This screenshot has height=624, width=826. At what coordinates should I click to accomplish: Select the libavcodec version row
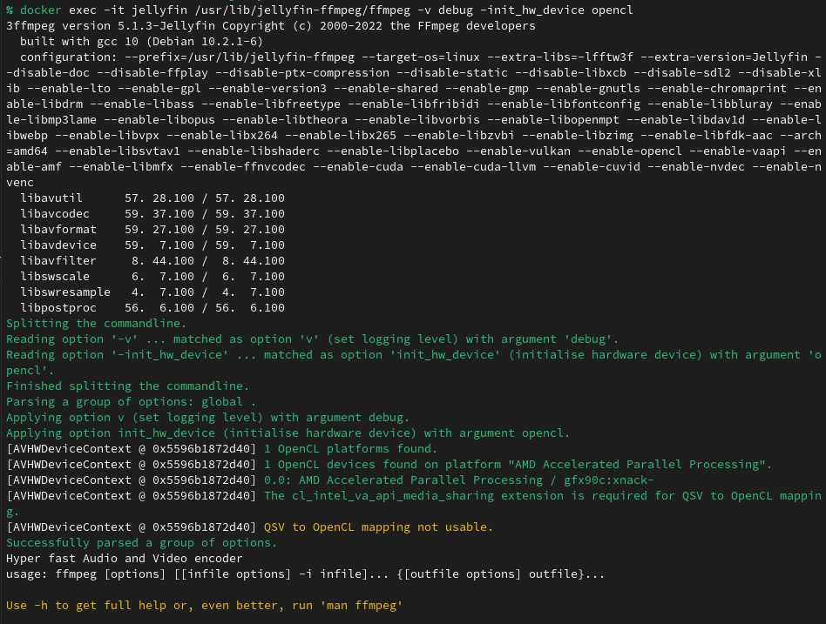pos(152,214)
